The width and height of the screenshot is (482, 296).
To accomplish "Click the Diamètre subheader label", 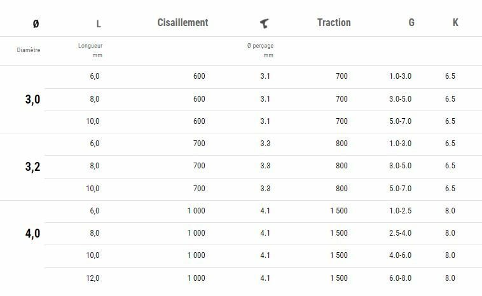I will tap(29, 50).
